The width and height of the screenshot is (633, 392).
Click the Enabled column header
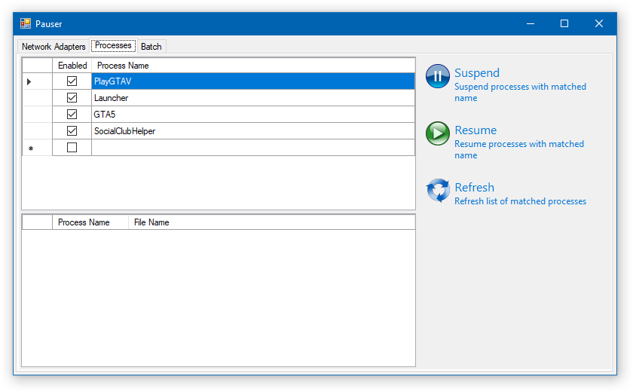pyautogui.click(x=72, y=66)
